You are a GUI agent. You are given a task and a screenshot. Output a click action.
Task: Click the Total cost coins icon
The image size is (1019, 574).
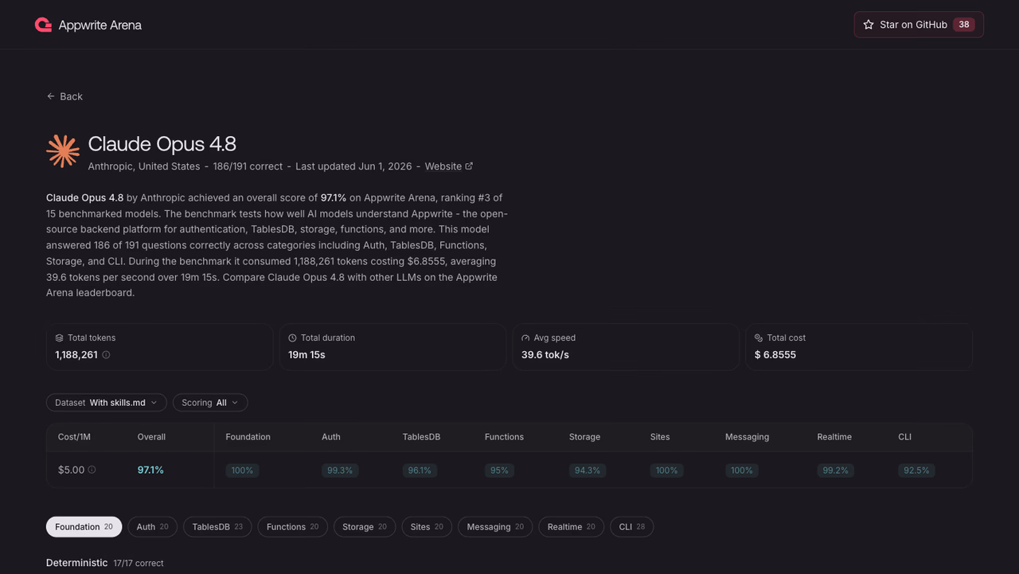[759, 338]
